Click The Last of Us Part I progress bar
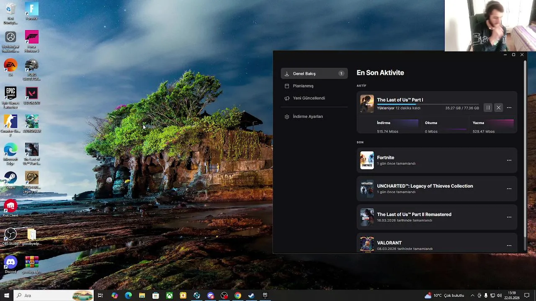The image size is (536, 301). pos(428,104)
